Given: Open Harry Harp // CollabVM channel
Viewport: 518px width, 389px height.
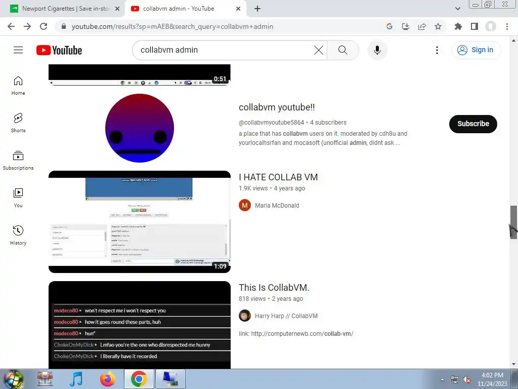Looking at the screenshot, I should pos(286,316).
